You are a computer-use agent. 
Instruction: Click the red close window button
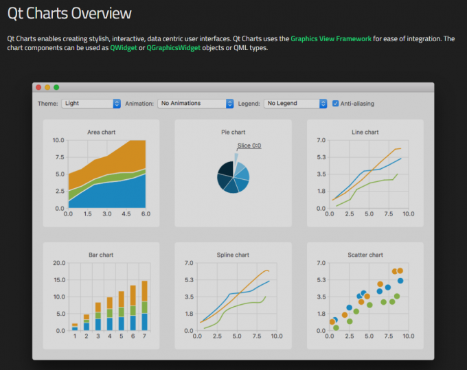(38, 87)
